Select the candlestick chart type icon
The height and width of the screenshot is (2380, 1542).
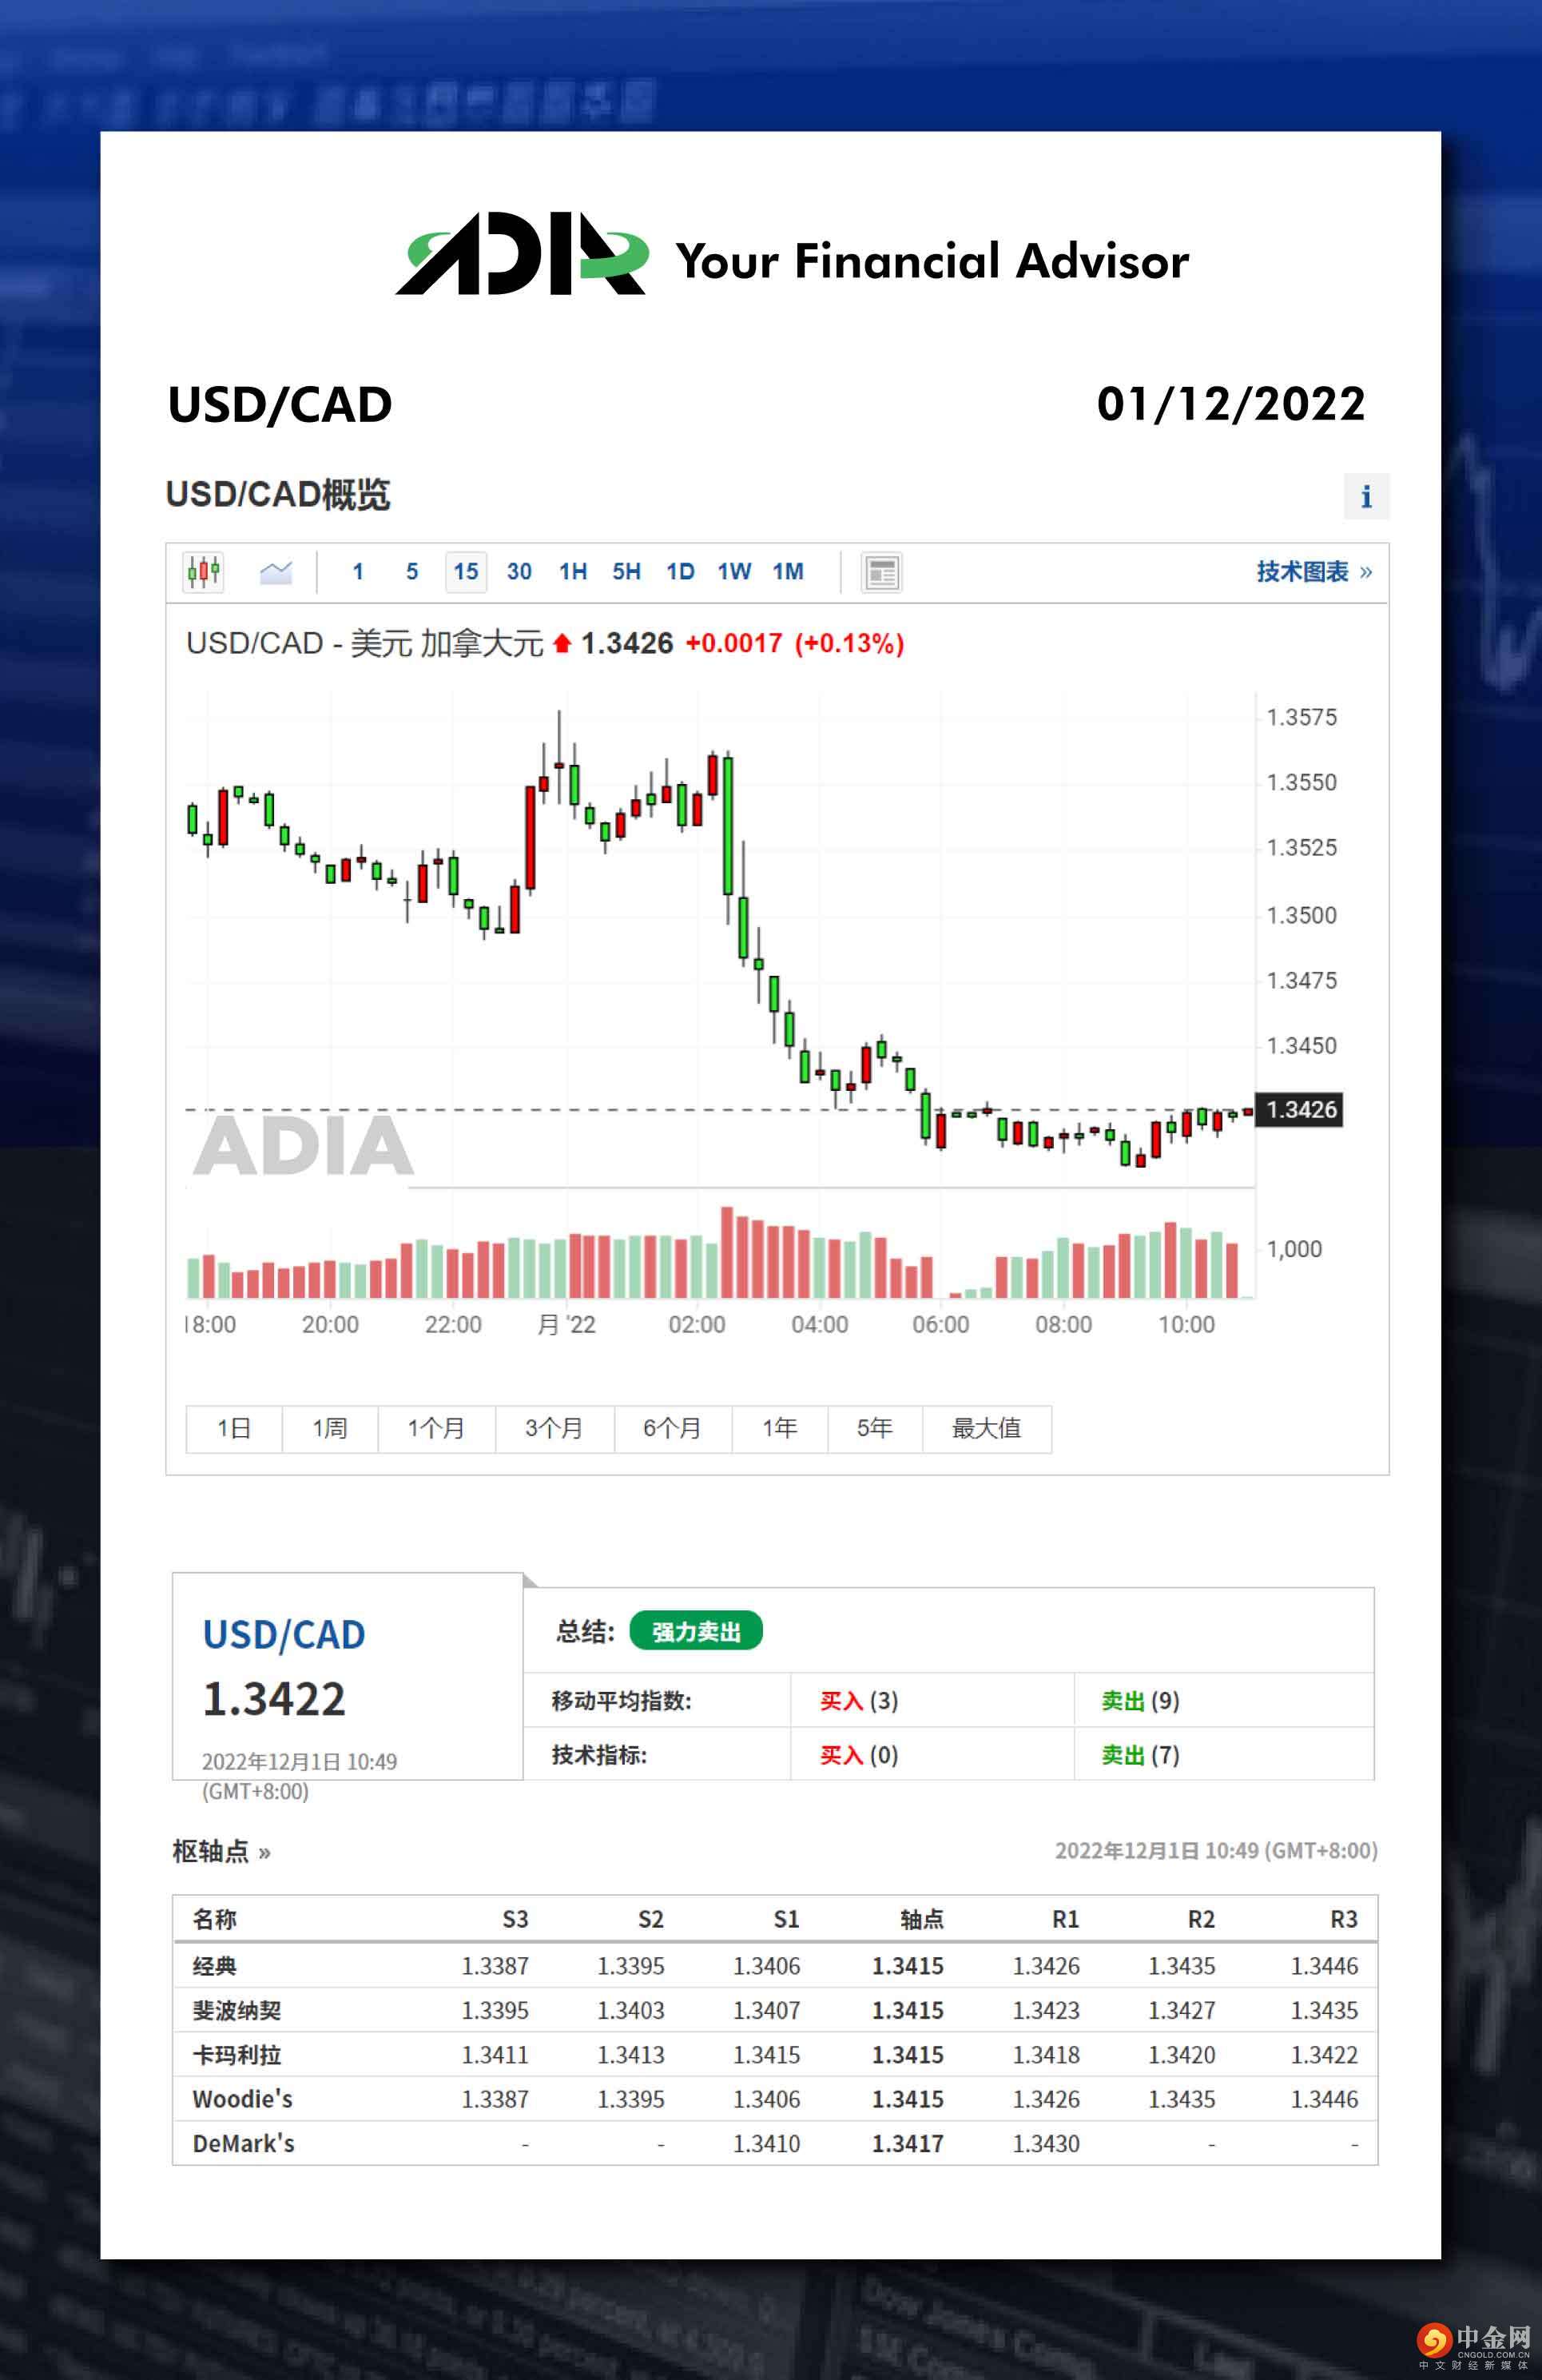point(204,572)
